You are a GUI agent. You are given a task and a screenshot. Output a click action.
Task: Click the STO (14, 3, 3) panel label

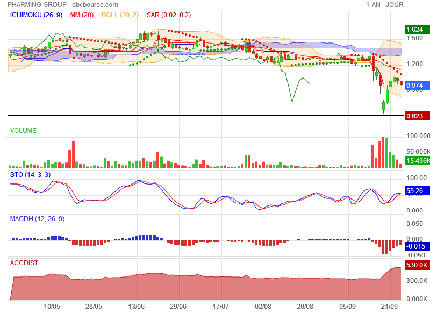(x=30, y=175)
